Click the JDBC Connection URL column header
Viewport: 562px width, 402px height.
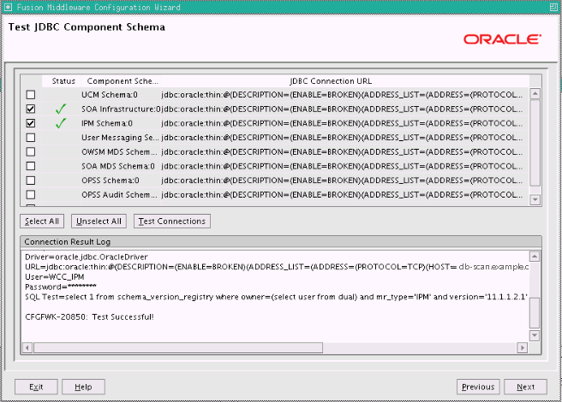click(x=344, y=81)
